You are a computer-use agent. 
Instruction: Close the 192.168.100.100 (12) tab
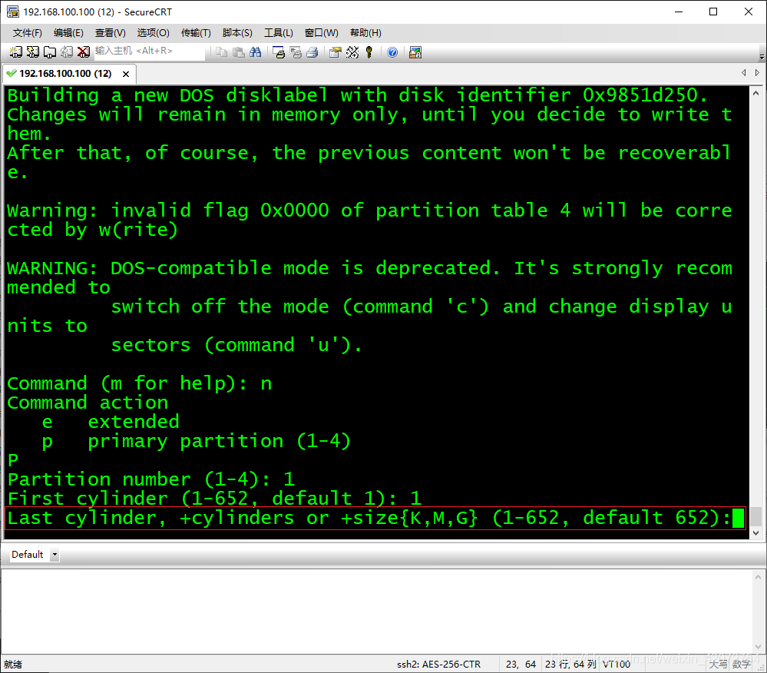[126, 74]
